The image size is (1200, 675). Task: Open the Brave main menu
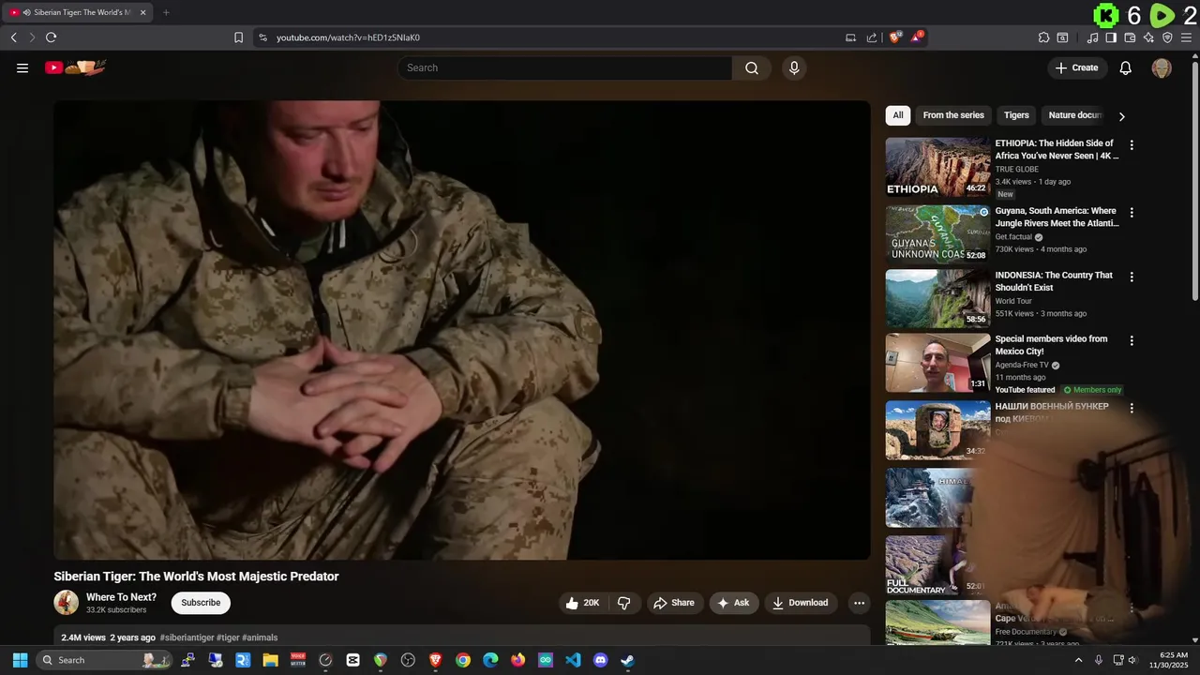pyautogui.click(x=1187, y=37)
